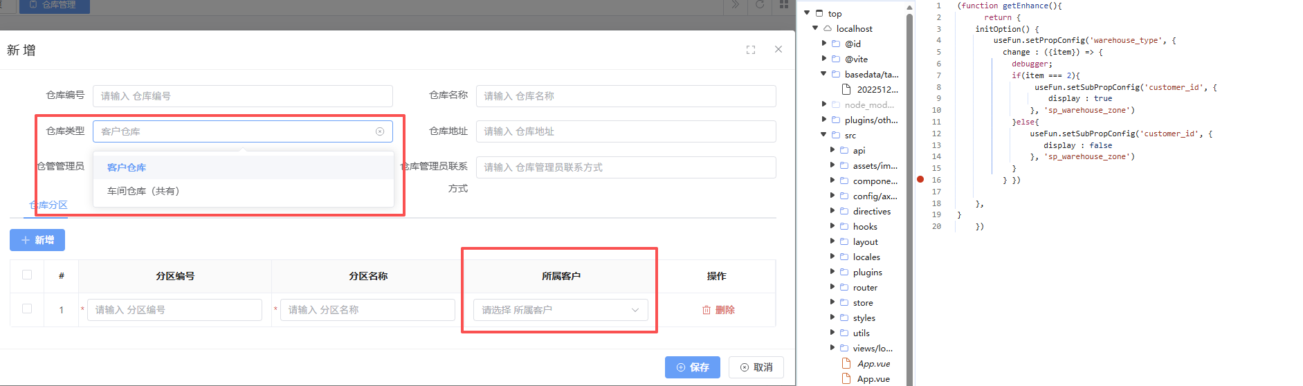1303x386 pixels.
Task: Expand the api folder in source tree
Action: (x=832, y=150)
